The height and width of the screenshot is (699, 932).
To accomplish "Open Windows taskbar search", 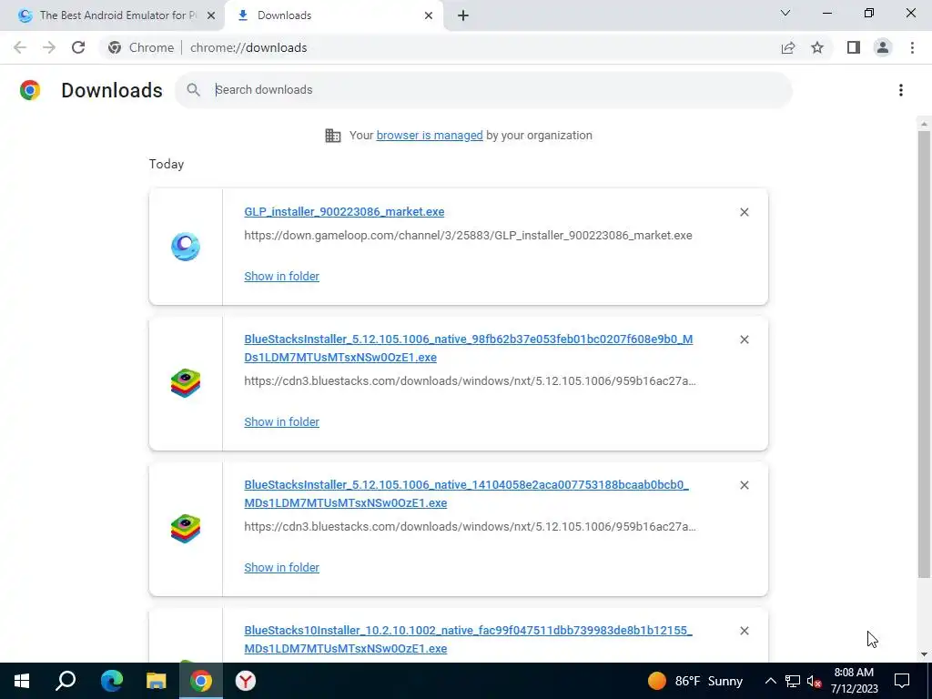I will (x=66, y=681).
